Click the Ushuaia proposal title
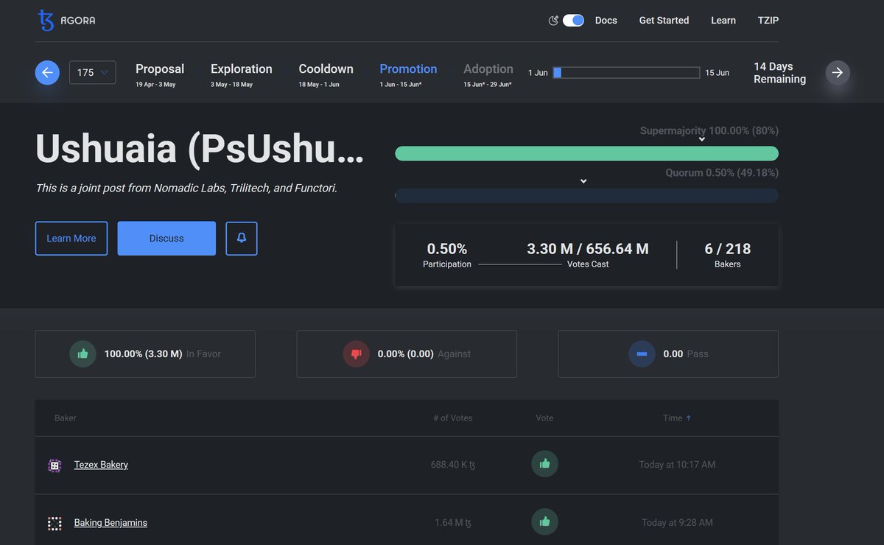The width and height of the screenshot is (884, 545). coord(200,148)
